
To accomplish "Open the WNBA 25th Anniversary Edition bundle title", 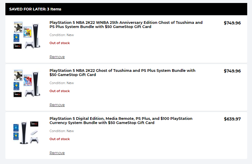I will pos(126,24).
